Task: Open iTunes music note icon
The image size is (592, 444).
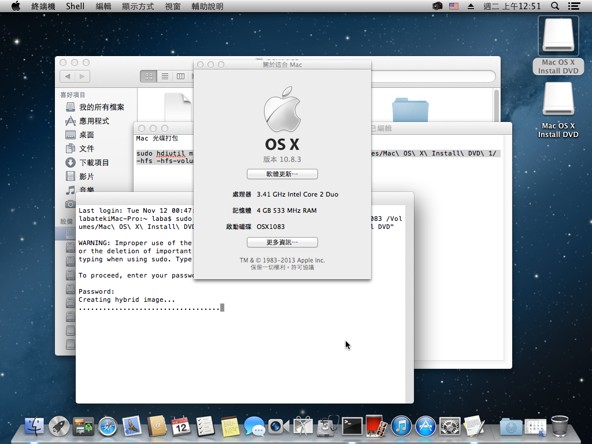Action: (x=401, y=427)
